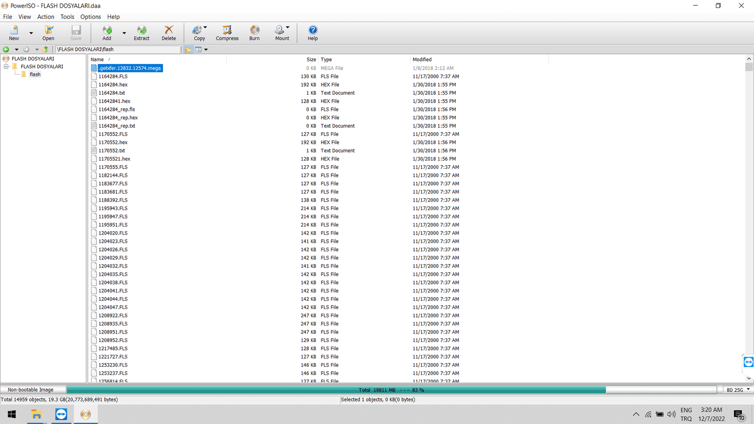Image resolution: width=754 pixels, height=424 pixels.
Task: Click the Add files toolbar icon
Action: (107, 33)
